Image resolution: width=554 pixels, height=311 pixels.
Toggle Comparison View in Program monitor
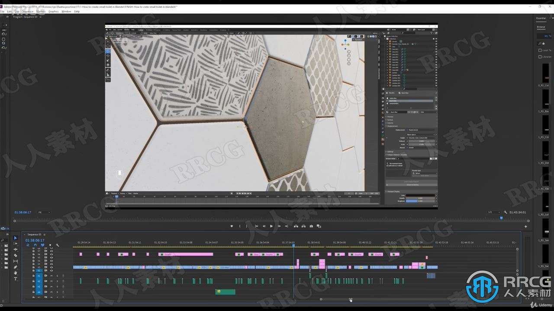(319, 226)
